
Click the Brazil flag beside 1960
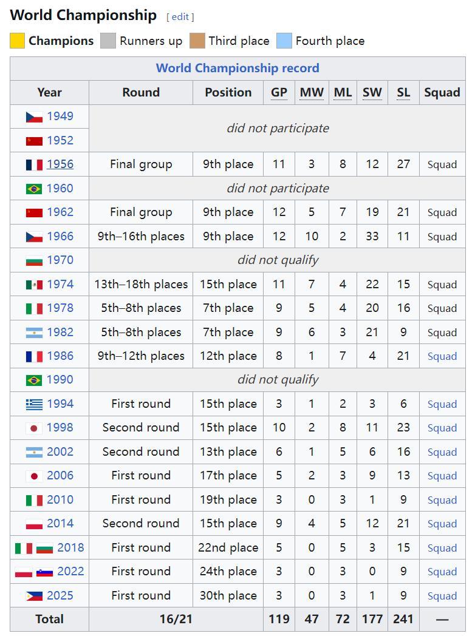click(34, 189)
